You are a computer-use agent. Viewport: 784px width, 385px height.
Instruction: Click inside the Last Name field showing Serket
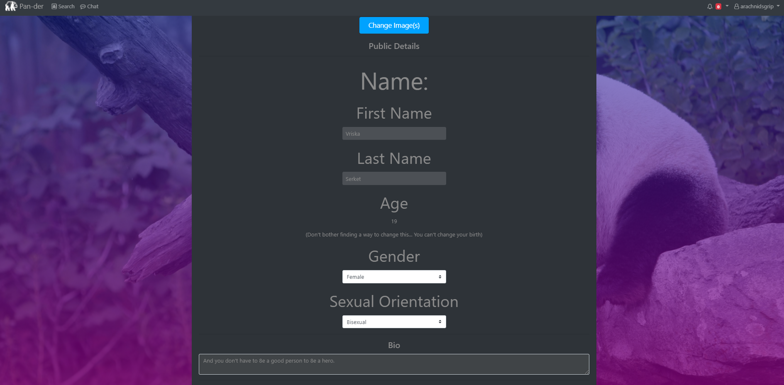(394, 178)
